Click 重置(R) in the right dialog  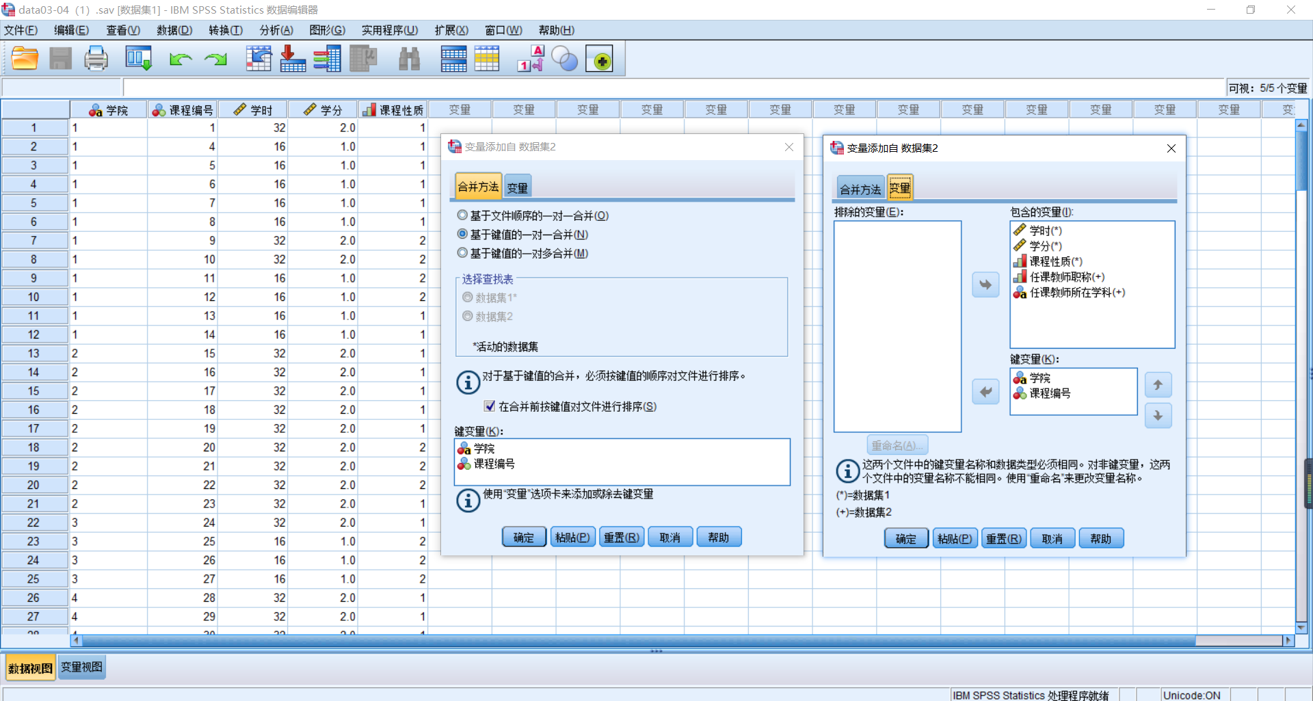pyautogui.click(x=1003, y=538)
